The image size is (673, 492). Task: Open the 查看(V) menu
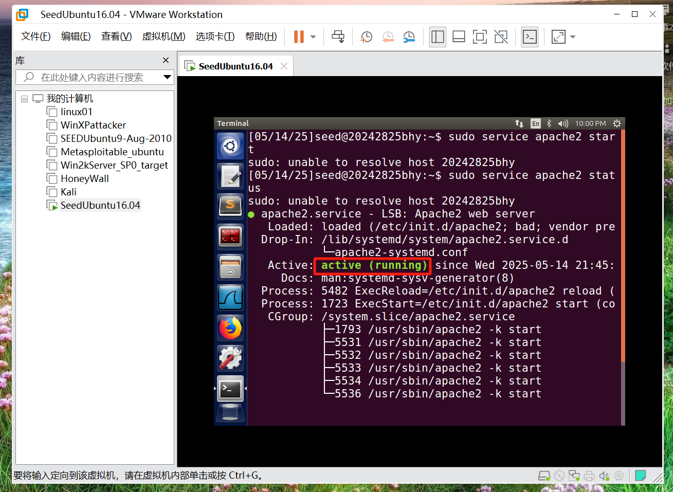(116, 37)
